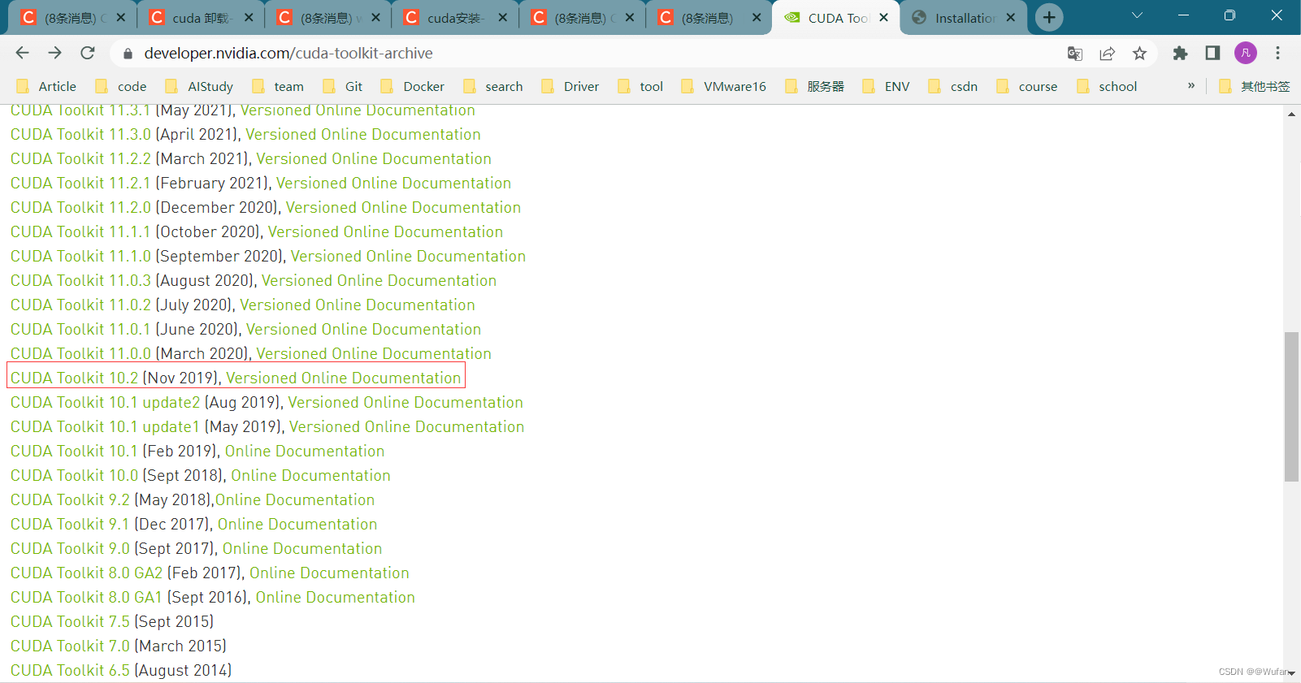Open the VMware16 bookmark folder
Screen dimensions: 1301x683
pos(724,86)
